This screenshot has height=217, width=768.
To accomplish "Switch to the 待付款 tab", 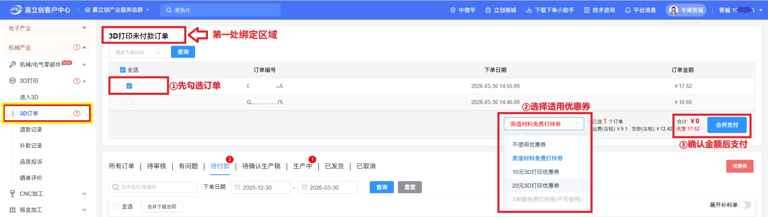I will coord(220,166).
